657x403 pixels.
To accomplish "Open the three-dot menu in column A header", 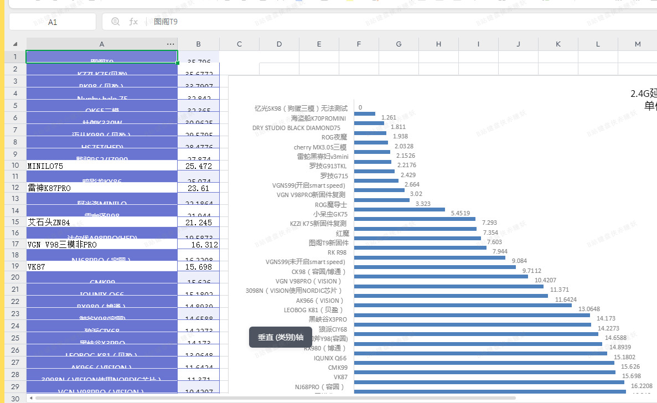I will click(x=170, y=44).
